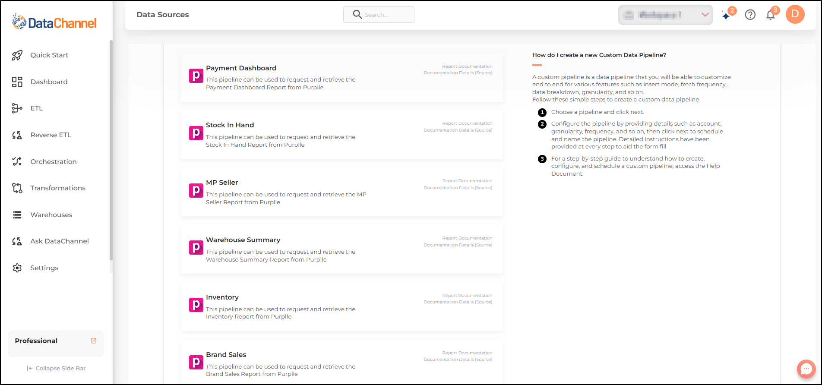Open Transformations in the sidebar
The width and height of the screenshot is (822, 385).
tap(58, 188)
